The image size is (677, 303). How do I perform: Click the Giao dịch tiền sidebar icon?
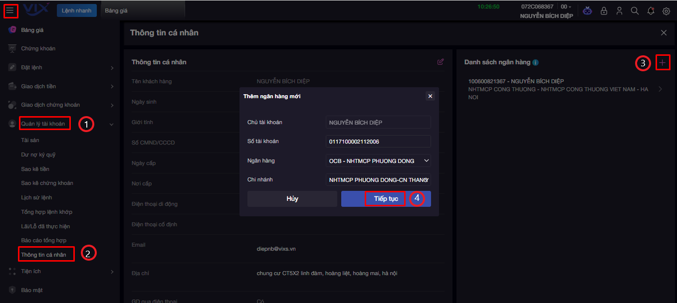[x=12, y=86]
